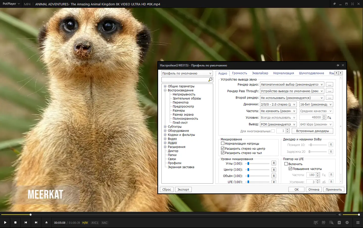The width and height of the screenshot is (363, 228).
Task: Open PotPlayer settings via gear icon
Action: point(347,222)
